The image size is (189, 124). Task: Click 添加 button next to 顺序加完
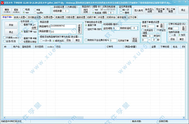68,40
